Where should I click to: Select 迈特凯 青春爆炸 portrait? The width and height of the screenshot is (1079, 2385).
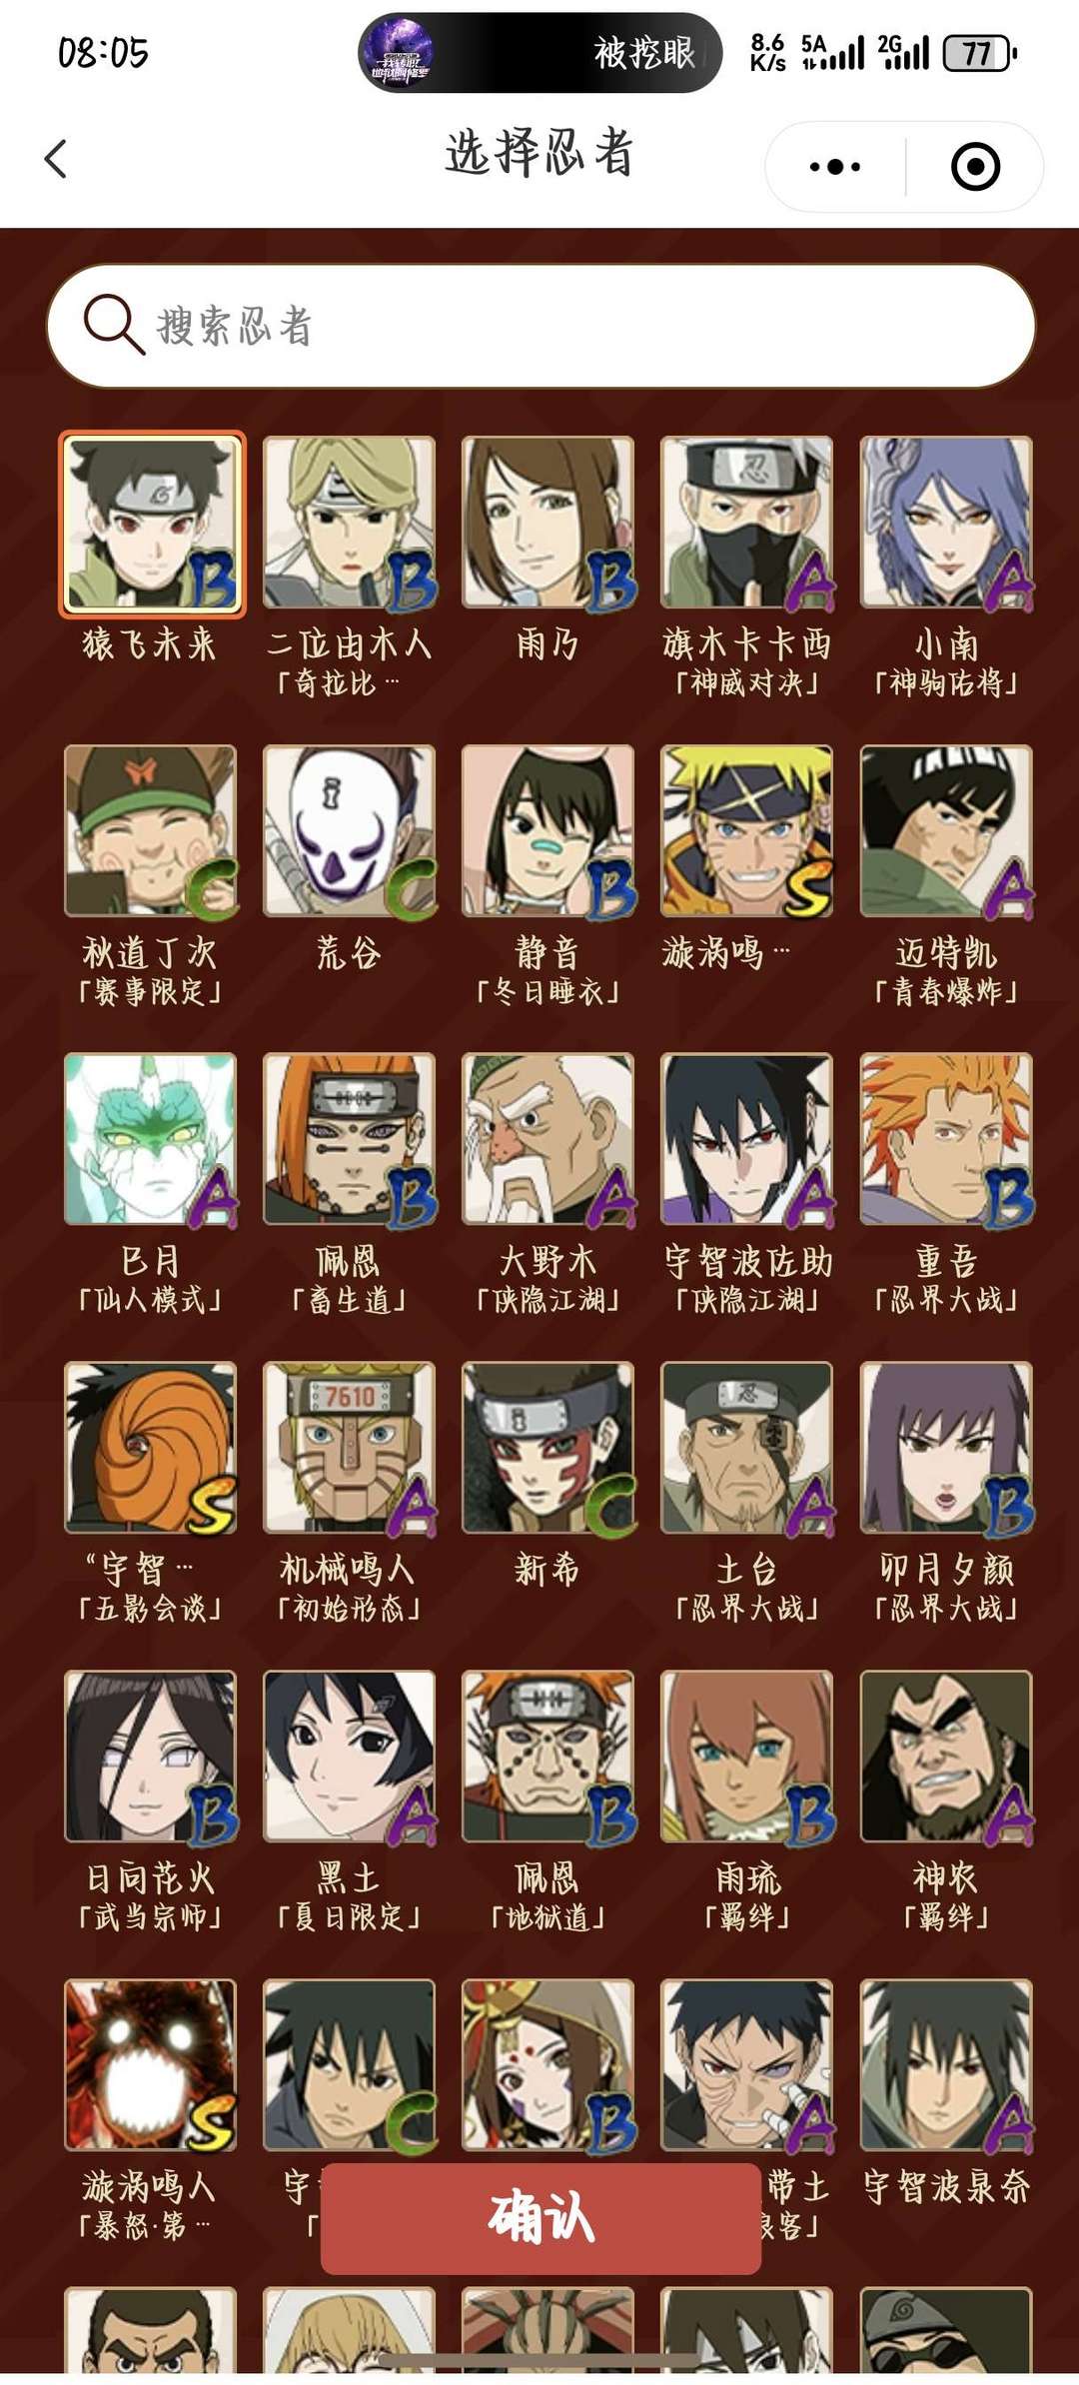[x=946, y=831]
